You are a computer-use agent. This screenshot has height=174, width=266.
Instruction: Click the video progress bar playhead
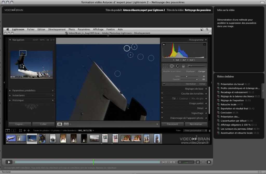tap(93, 162)
